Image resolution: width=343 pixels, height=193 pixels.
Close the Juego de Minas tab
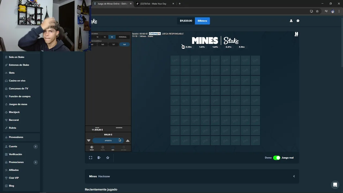131,4
